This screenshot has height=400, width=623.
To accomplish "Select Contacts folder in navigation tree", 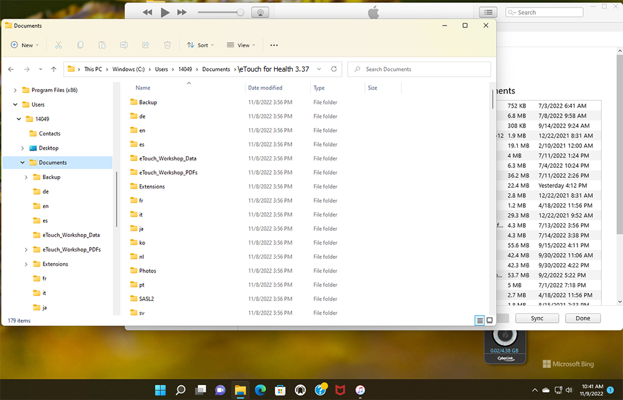I will click(50, 134).
